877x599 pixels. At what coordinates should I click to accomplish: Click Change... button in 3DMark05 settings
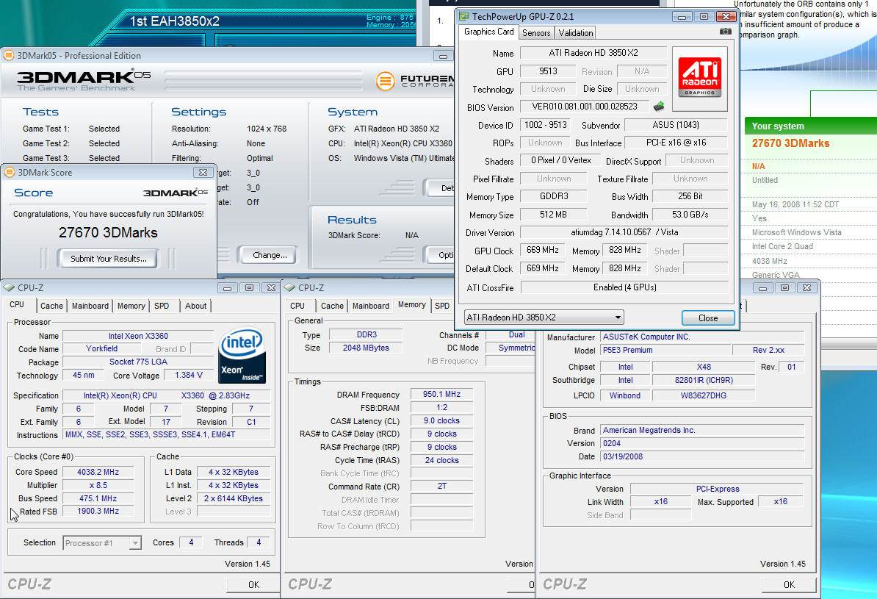(x=270, y=255)
